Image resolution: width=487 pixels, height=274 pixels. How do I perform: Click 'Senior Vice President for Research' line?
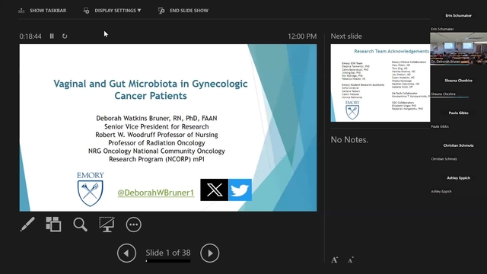click(x=157, y=127)
